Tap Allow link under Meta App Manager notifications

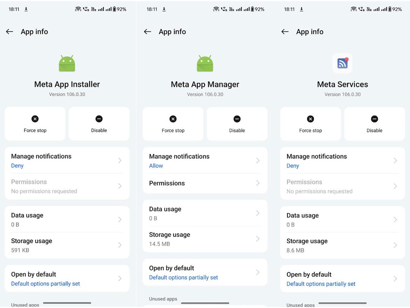pos(156,166)
